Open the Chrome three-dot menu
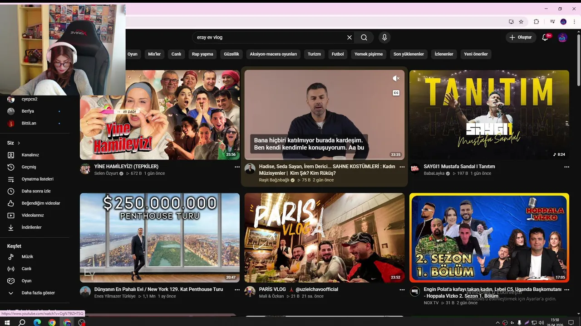The height and width of the screenshot is (326, 581). coord(574,22)
